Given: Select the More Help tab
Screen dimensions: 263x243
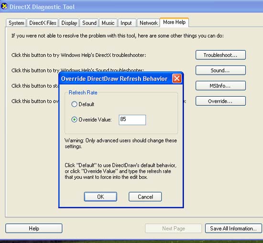Looking at the screenshot, I should tap(174, 22).
